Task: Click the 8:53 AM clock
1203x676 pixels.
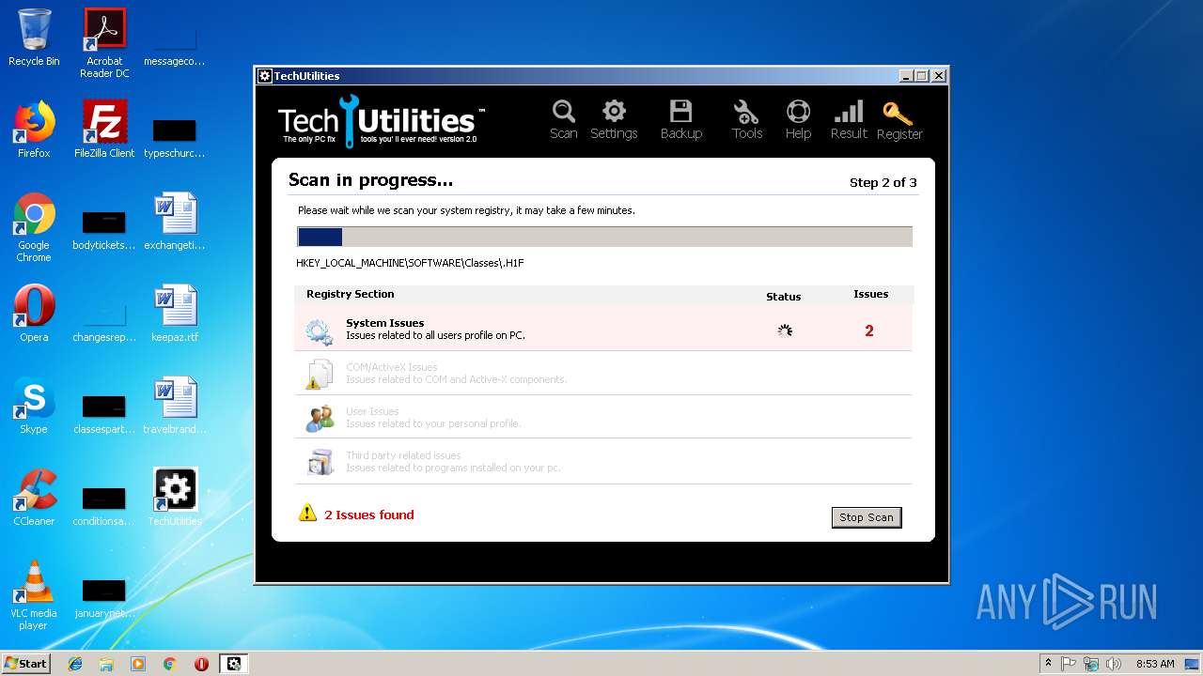Action: coord(1155,664)
